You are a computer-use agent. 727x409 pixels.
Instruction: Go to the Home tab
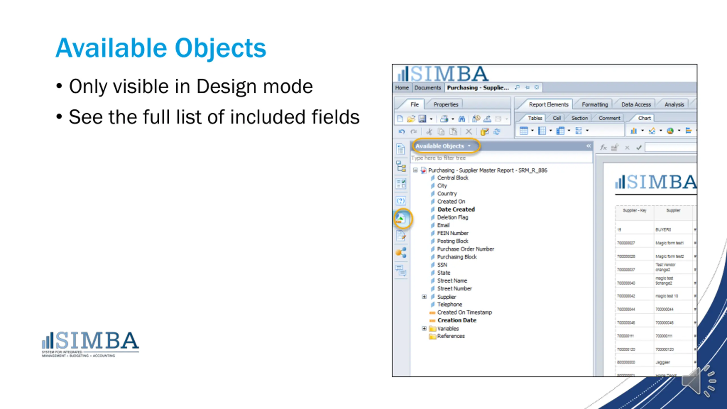(x=402, y=87)
